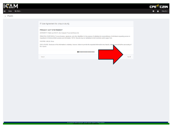This screenshot has width=173, height=128.
Task: Select the last page indicator dot
Action: [94, 52]
